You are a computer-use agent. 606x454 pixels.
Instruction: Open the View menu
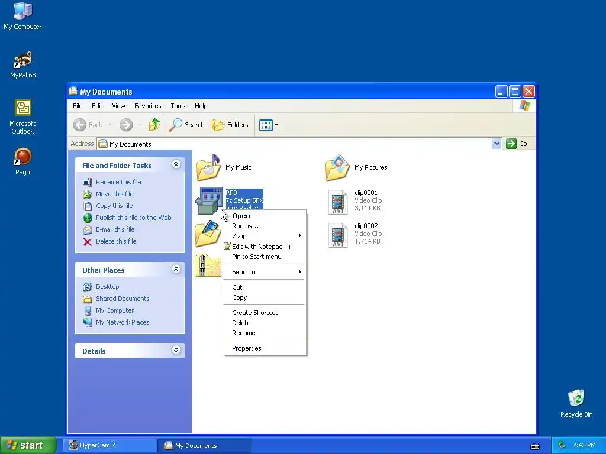pyautogui.click(x=118, y=106)
